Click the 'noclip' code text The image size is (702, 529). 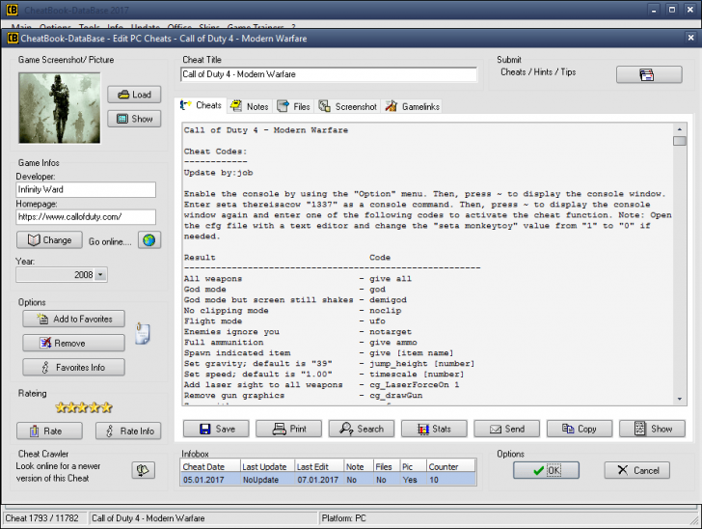[x=386, y=310]
